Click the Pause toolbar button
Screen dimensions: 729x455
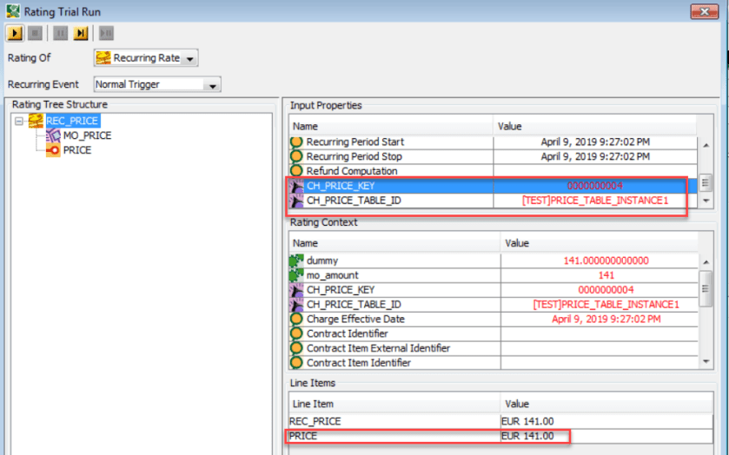tap(61, 33)
